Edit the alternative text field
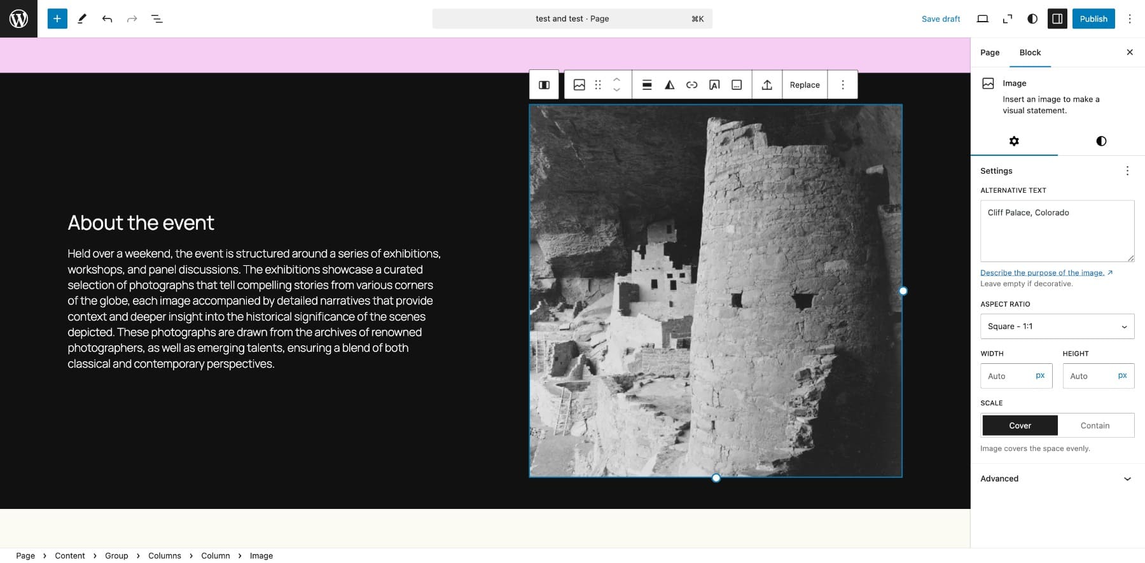Image resolution: width=1145 pixels, height=563 pixels. [1057, 231]
